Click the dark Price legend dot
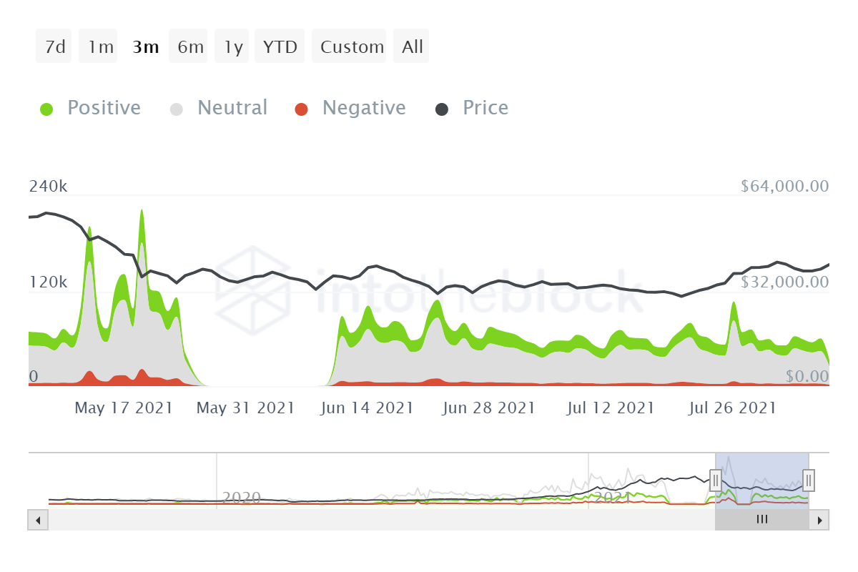 (x=442, y=109)
